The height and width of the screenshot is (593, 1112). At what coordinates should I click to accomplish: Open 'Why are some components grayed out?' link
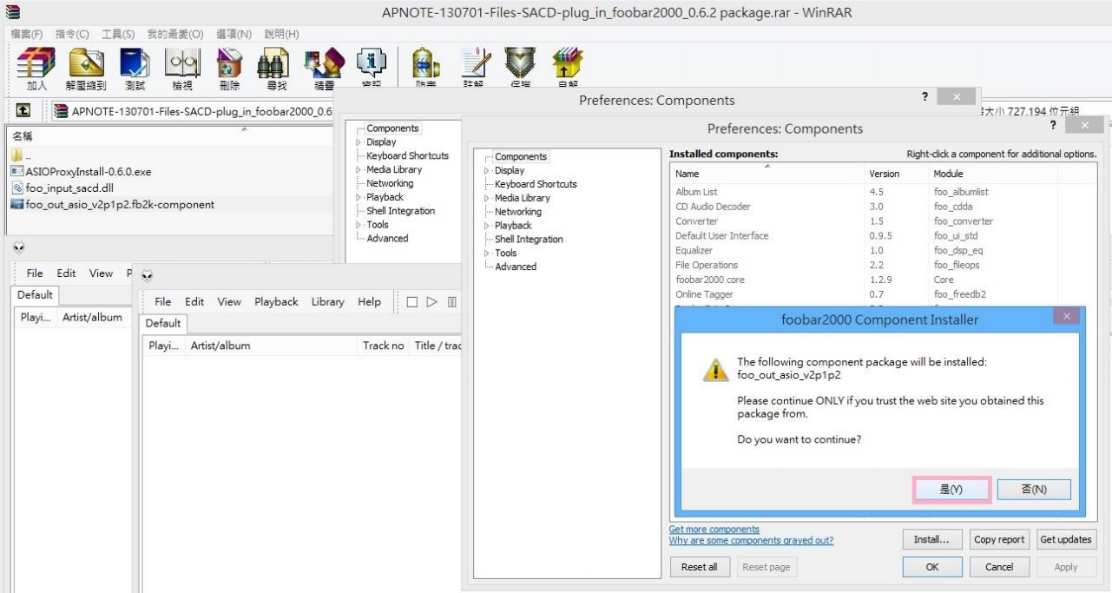point(751,541)
